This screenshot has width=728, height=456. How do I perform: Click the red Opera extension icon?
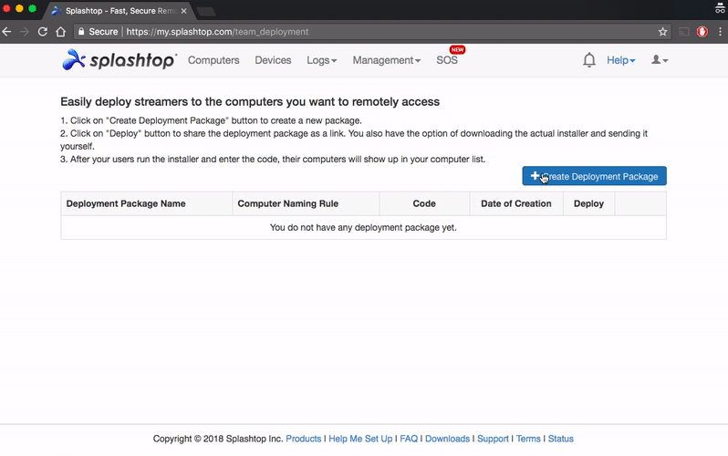702,31
